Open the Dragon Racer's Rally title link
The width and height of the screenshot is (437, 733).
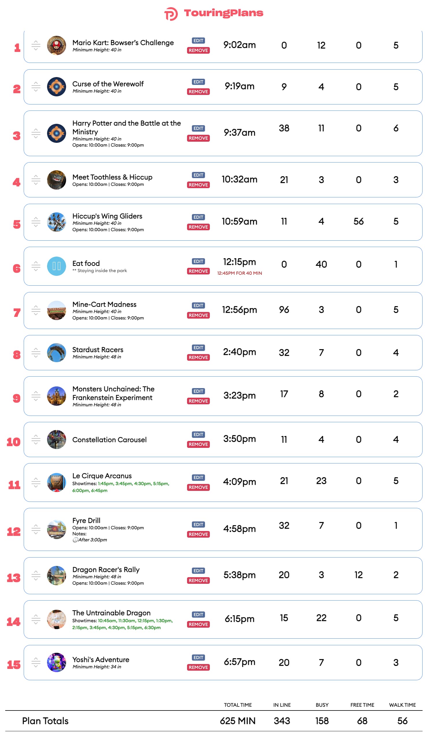click(x=106, y=569)
